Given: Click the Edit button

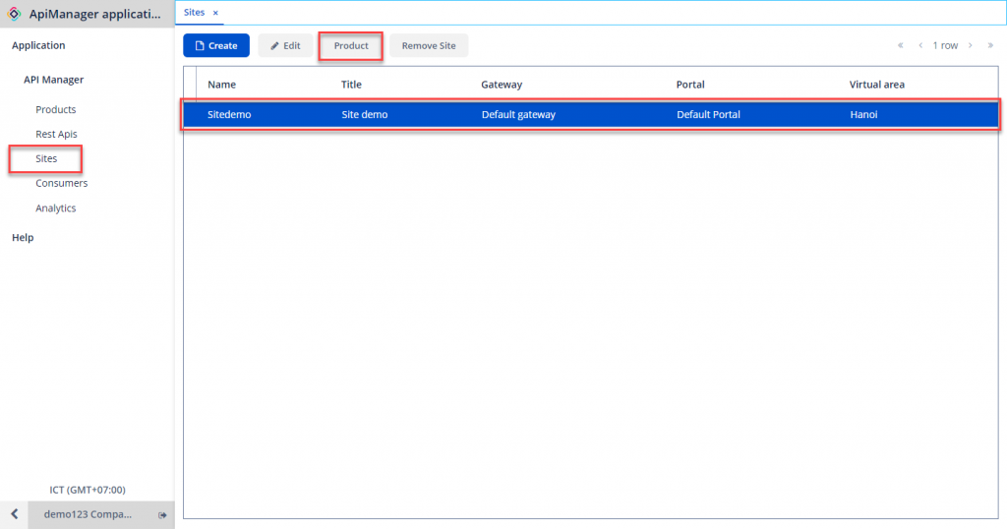Looking at the screenshot, I should point(285,45).
